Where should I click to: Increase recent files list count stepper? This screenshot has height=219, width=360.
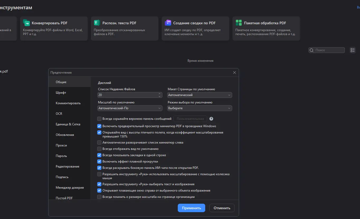pos(160,94)
